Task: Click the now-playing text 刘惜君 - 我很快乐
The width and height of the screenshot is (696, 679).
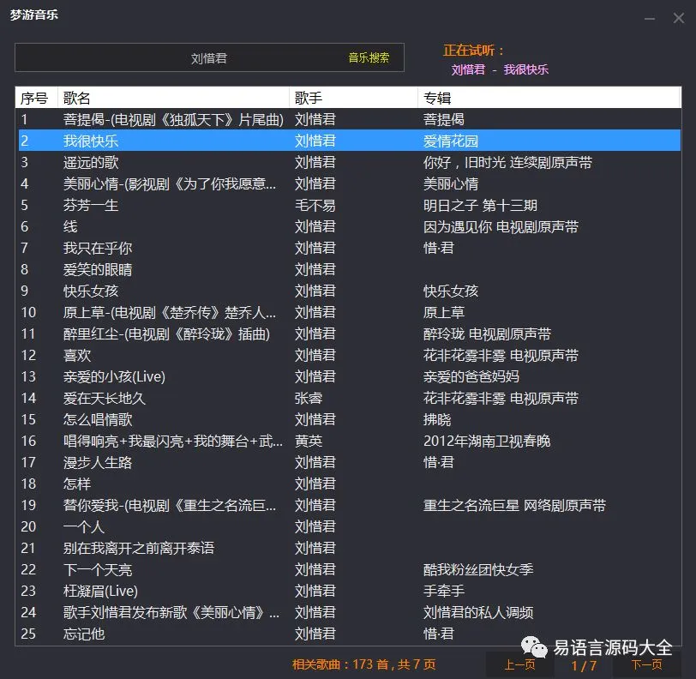Action: (x=500, y=69)
